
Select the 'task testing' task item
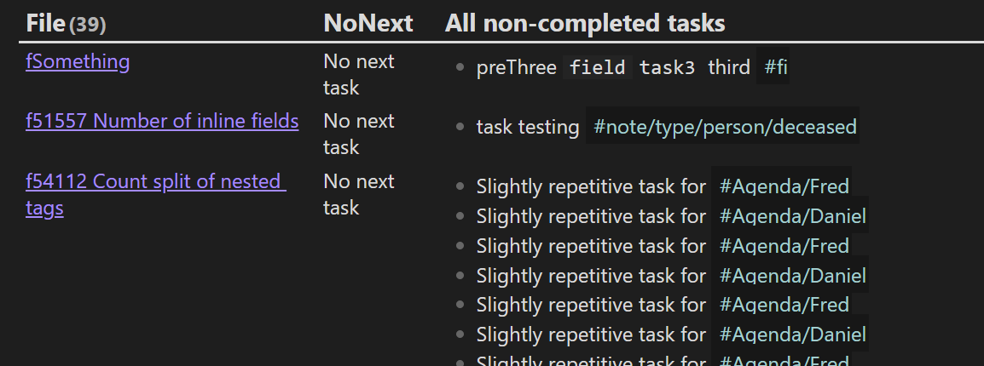tap(528, 127)
